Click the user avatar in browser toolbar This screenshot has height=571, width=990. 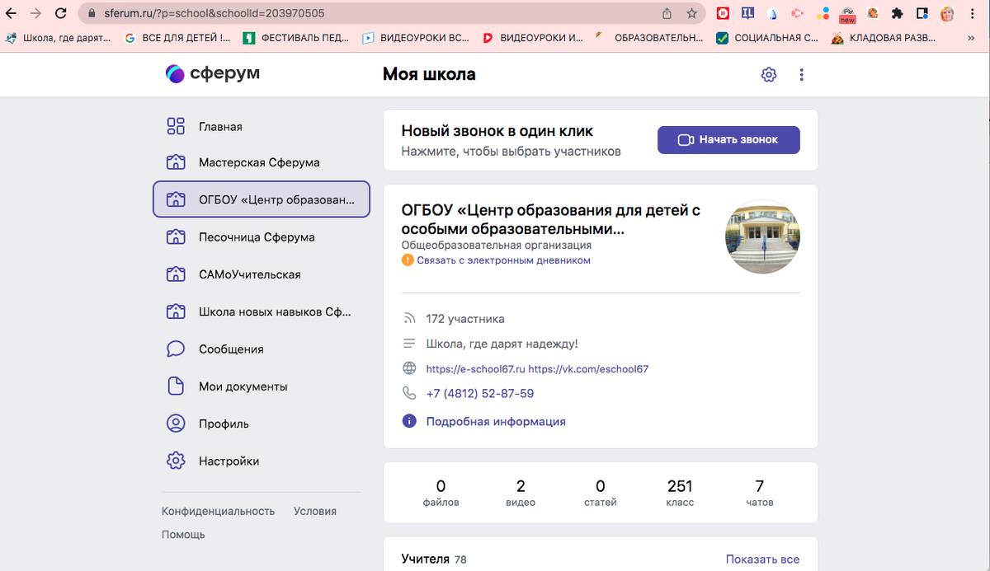(948, 13)
